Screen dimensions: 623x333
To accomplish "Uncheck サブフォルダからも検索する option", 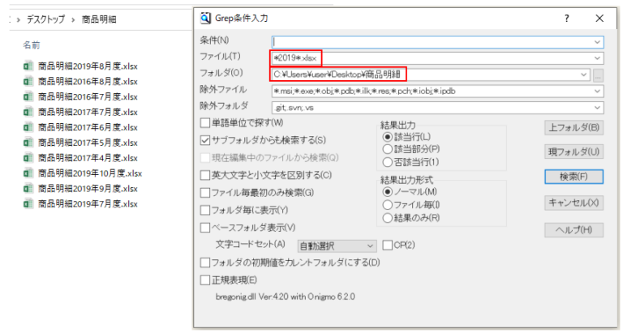I will click(205, 140).
